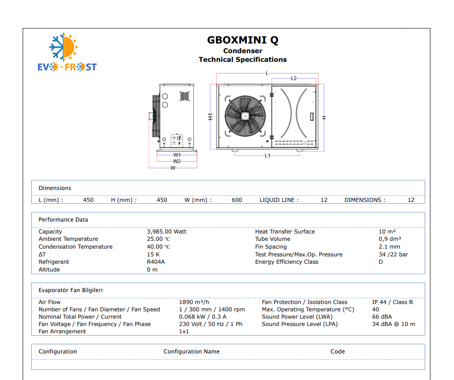The width and height of the screenshot is (454, 380).
Task: Click the Sound Power Level (LWA) label
Action: (x=297, y=317)
